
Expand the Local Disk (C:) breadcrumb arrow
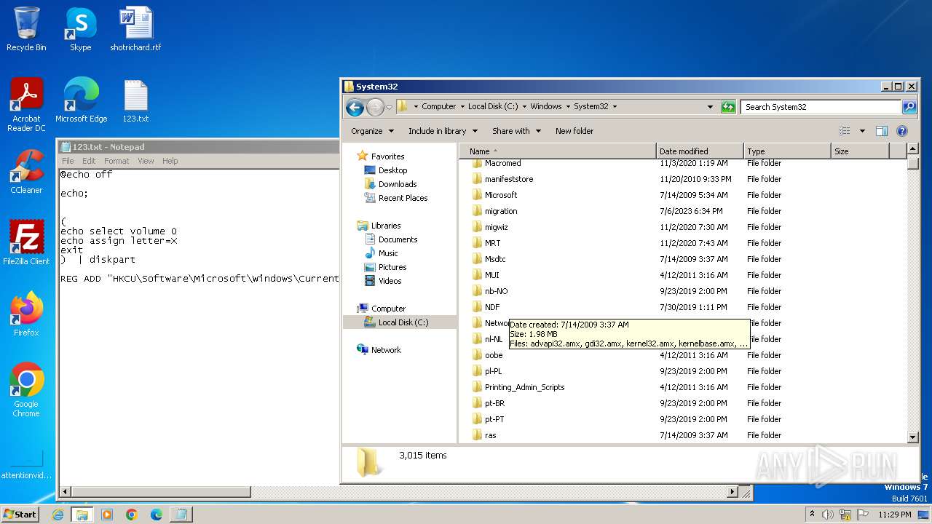524,106
